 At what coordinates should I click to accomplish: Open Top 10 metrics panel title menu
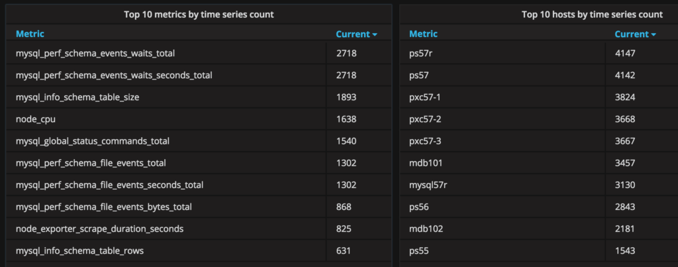pyautogui.click(x=199, y=14)
